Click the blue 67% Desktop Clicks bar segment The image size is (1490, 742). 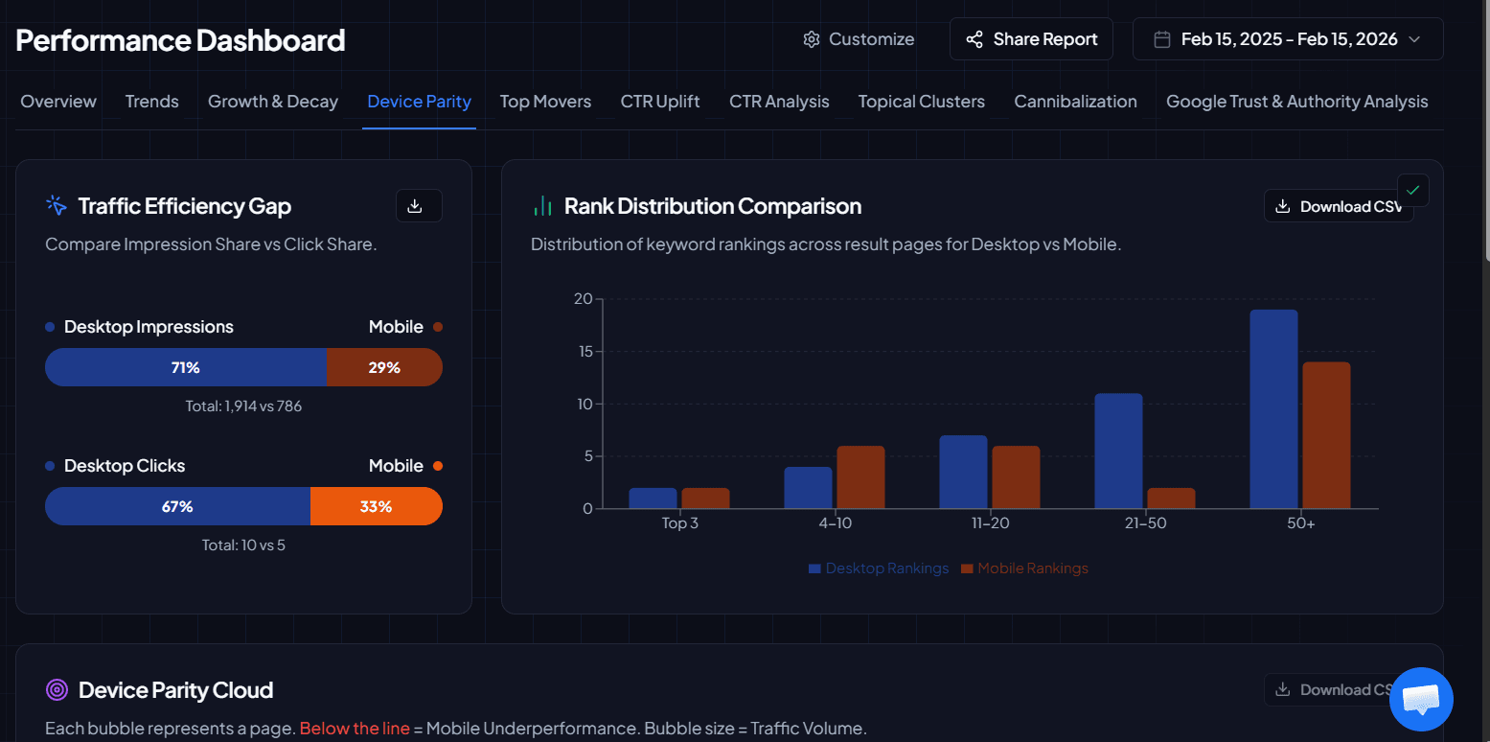[x=177, y=506]
